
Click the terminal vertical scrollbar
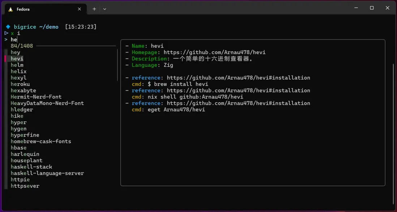394,134
